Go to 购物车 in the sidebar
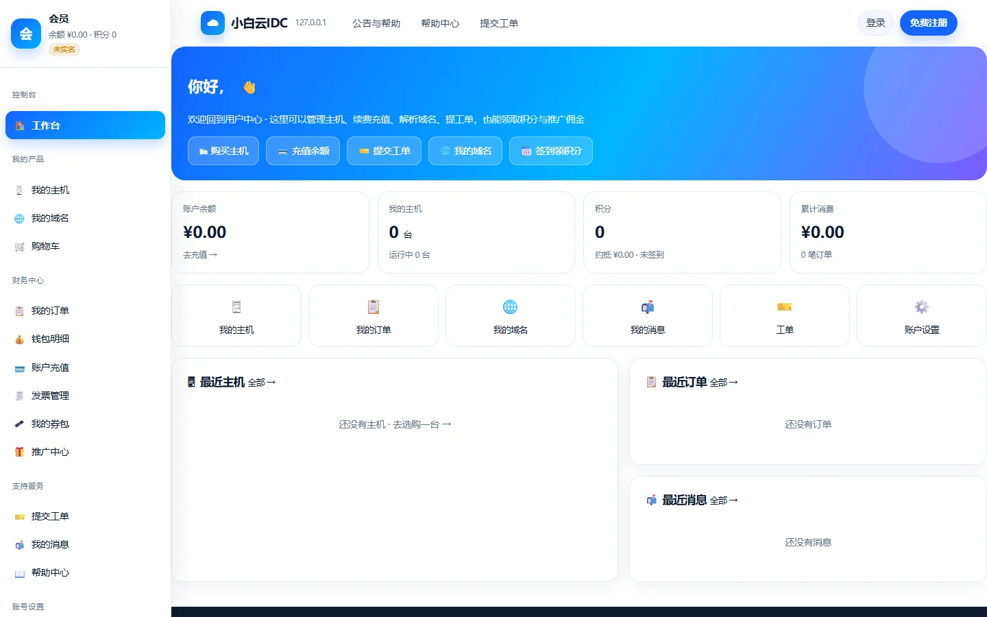 pyautogui.click(x=85, y=246)
